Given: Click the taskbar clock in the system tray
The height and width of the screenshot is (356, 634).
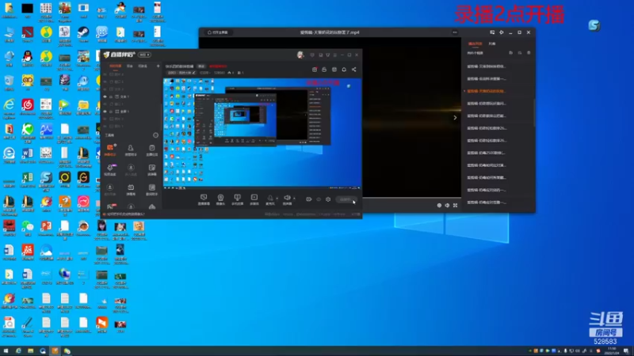Looking at the screenshot, I should (x=612, y=350).
